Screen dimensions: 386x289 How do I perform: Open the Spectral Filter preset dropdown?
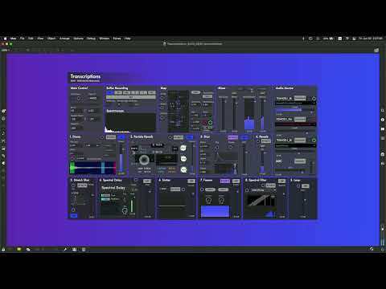[x=264, y=190]
